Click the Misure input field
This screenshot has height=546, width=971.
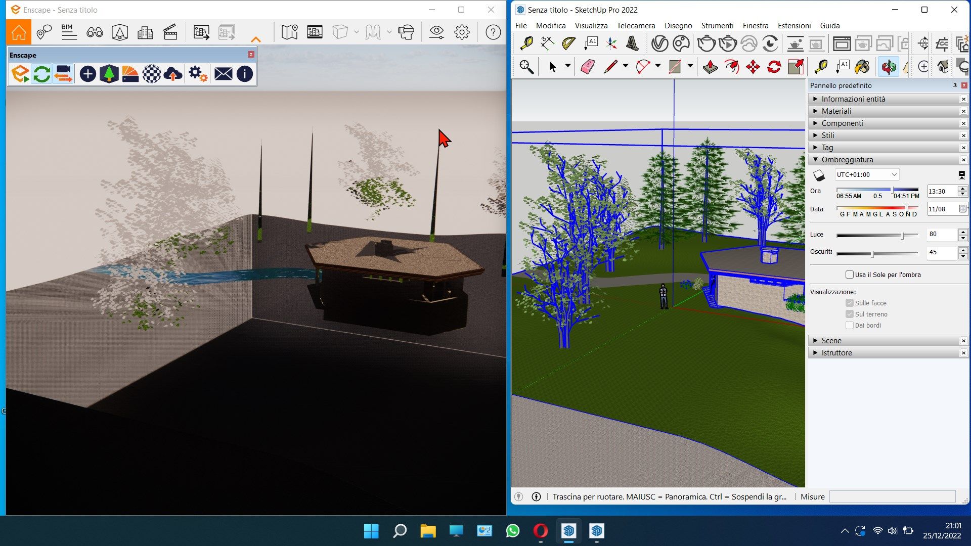click(892, 496)
